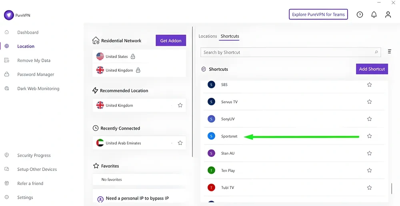This screenshot has width=400, height=206.
Task: Click the Security Progress shield icon
Action: [x=7, y=155]
